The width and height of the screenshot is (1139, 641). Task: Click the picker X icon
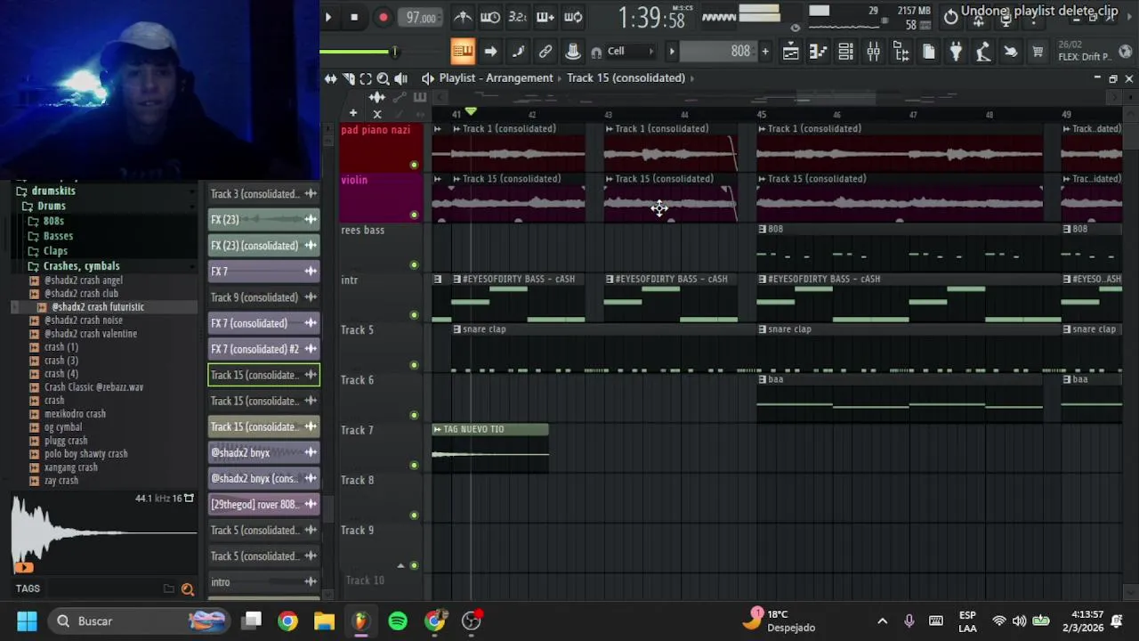tap(376, 114)
